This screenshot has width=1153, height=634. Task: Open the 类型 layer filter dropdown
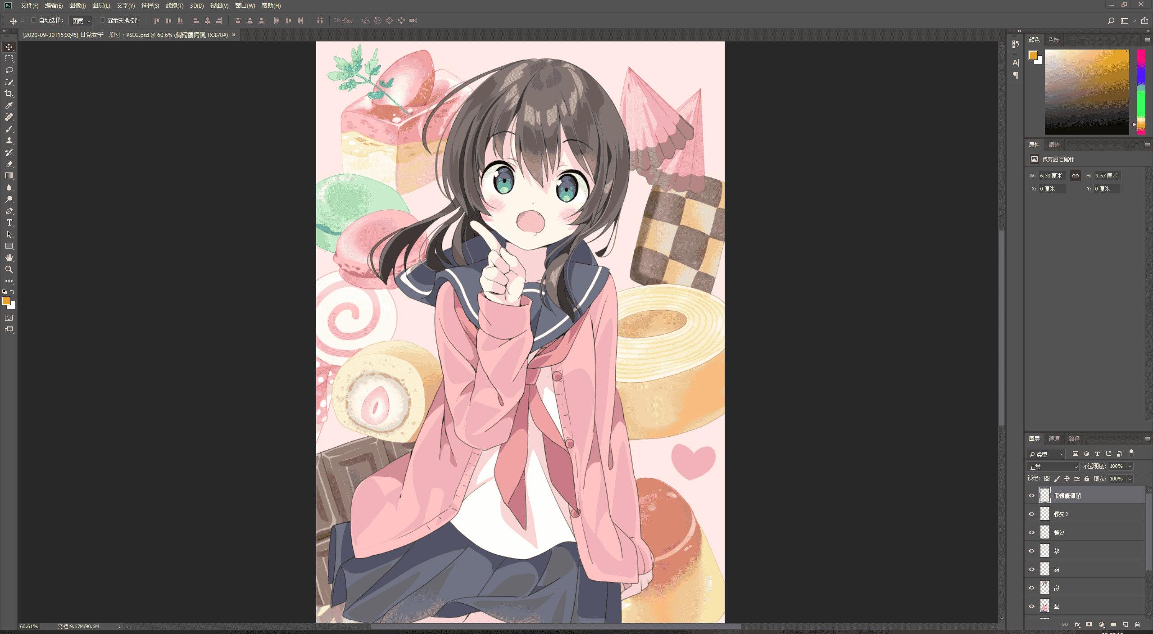pyautogui.click(x=1046, y=454)
